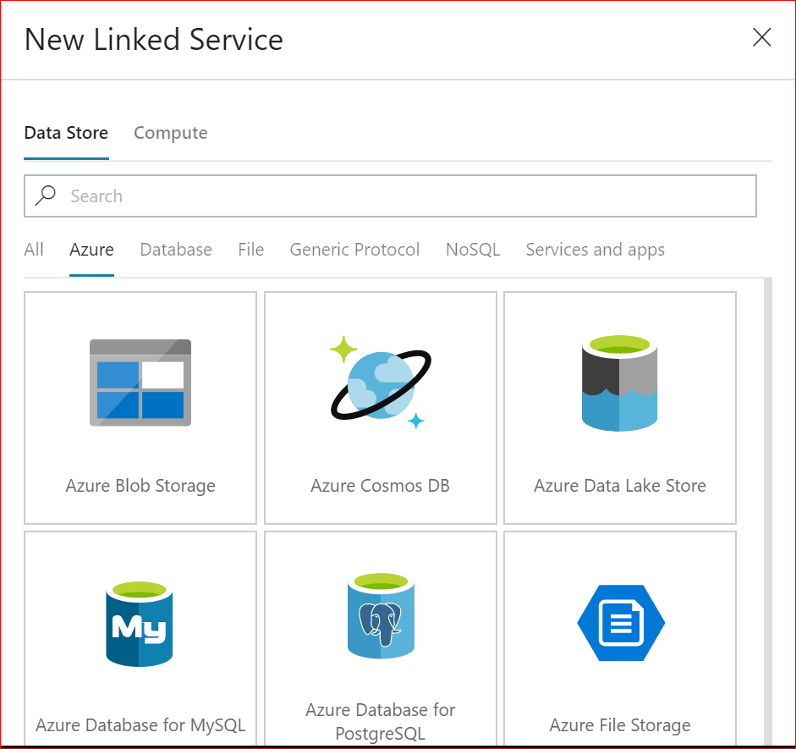
Task: Click the Azure Data Lake Store label
Action: 620,486
